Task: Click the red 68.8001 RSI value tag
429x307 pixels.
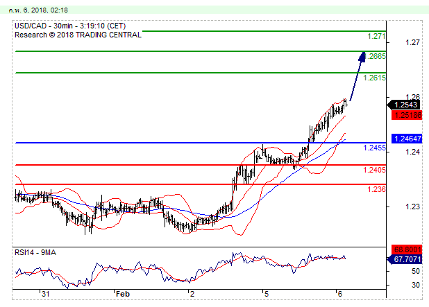Action: [x=407, y=249]
